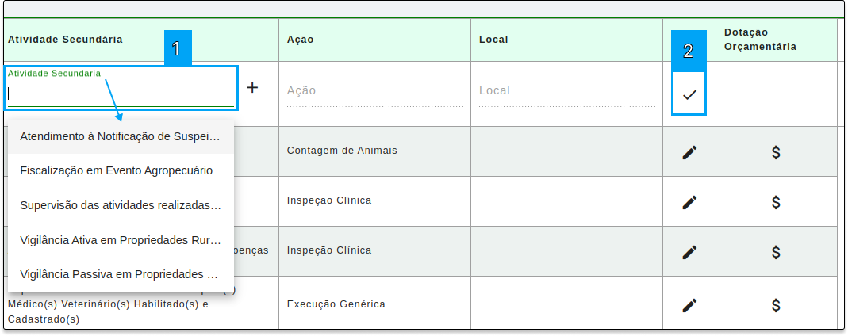Viewport: 848px width, 336px height.
Task: Choose Fiscalização em Evento Agropecuário
Action: [121, 170]
